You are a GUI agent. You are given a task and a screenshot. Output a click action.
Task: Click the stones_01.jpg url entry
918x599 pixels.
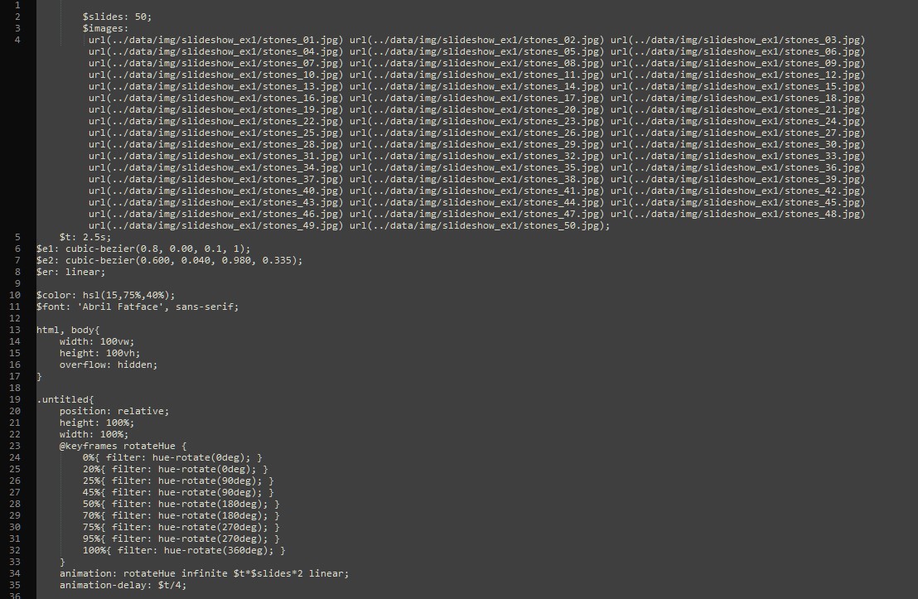[x=216, y=40]
